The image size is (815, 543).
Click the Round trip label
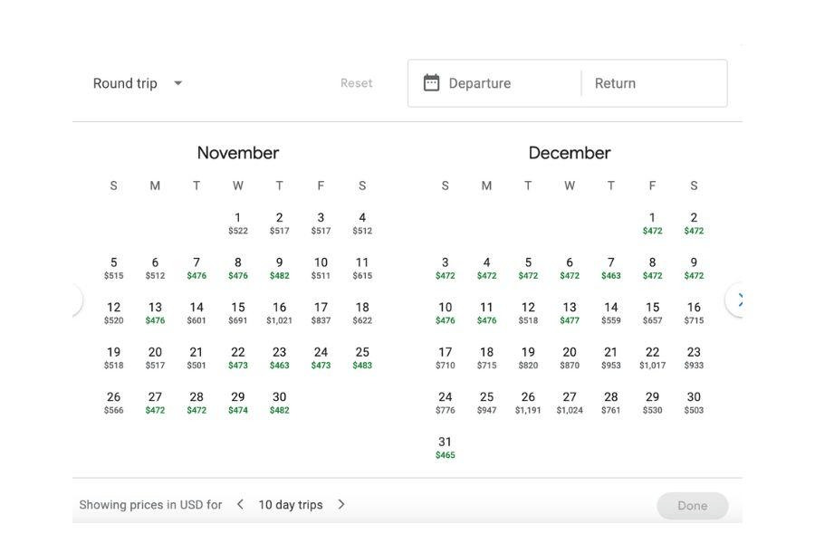click(x=125, y=83)
